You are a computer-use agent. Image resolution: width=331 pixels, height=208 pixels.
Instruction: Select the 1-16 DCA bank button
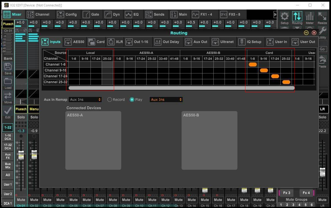pos(8,137)
